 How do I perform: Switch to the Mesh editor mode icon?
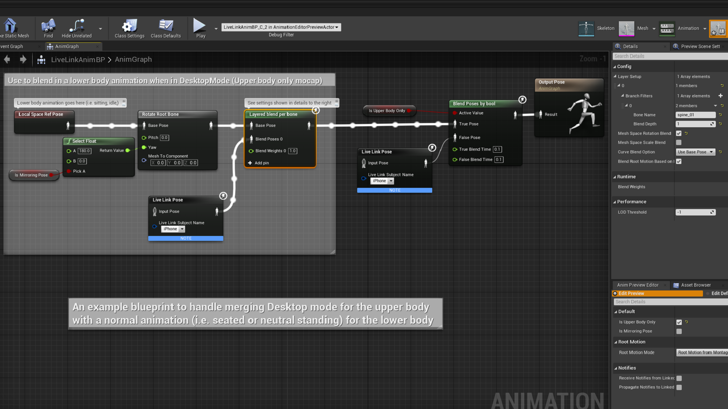626,28
